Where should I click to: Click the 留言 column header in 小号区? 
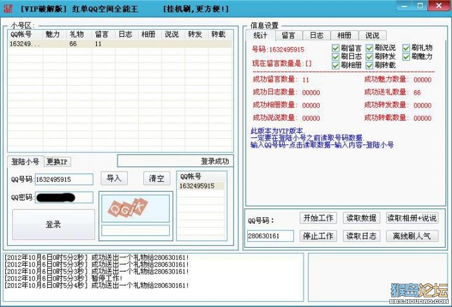pyautogui.click(x=103, y=34)
